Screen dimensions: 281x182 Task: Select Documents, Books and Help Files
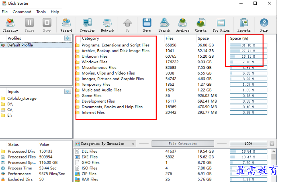pos(112,107)
